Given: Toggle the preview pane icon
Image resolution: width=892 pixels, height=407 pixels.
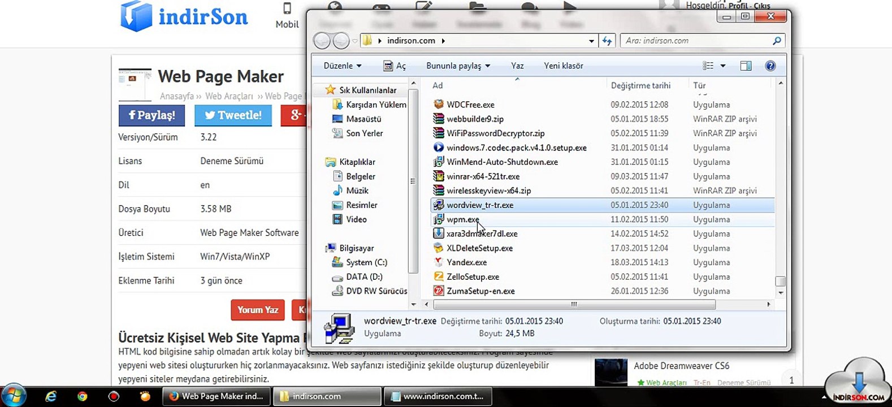Looking at the screenshot, I should pos(746,66).
